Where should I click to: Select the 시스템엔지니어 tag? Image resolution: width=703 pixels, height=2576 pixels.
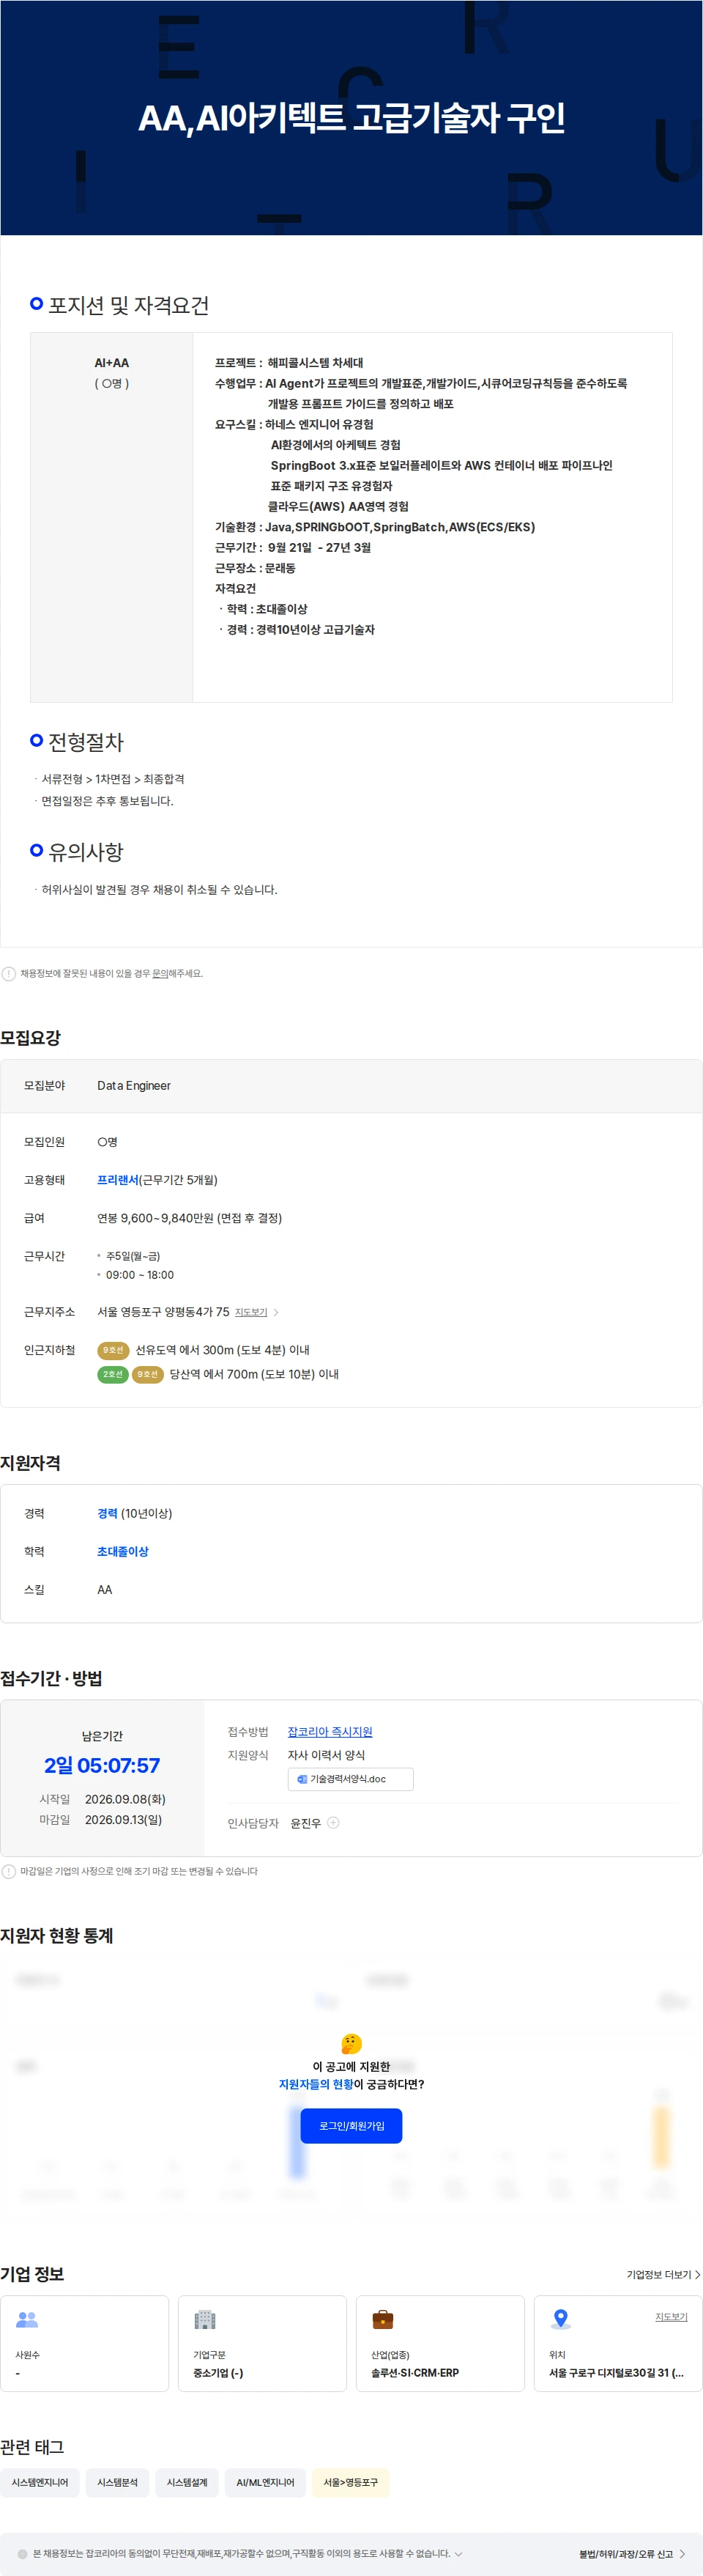tap(40, 2482)
